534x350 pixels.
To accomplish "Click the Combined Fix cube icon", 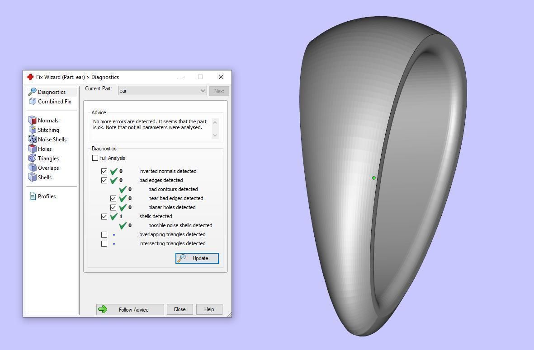I will [33, 101].
